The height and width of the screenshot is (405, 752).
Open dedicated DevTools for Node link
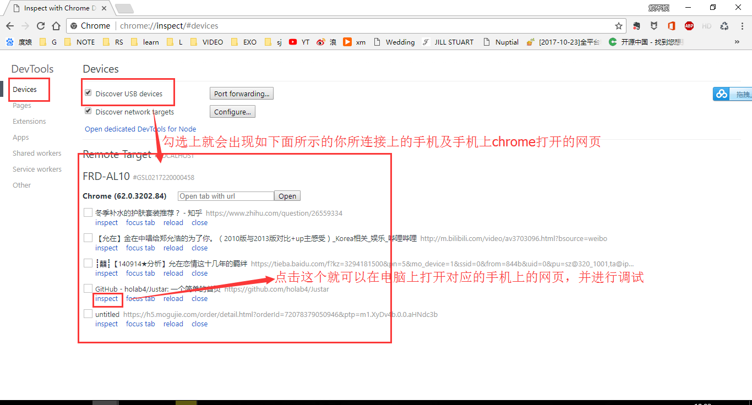coord(140,129)
